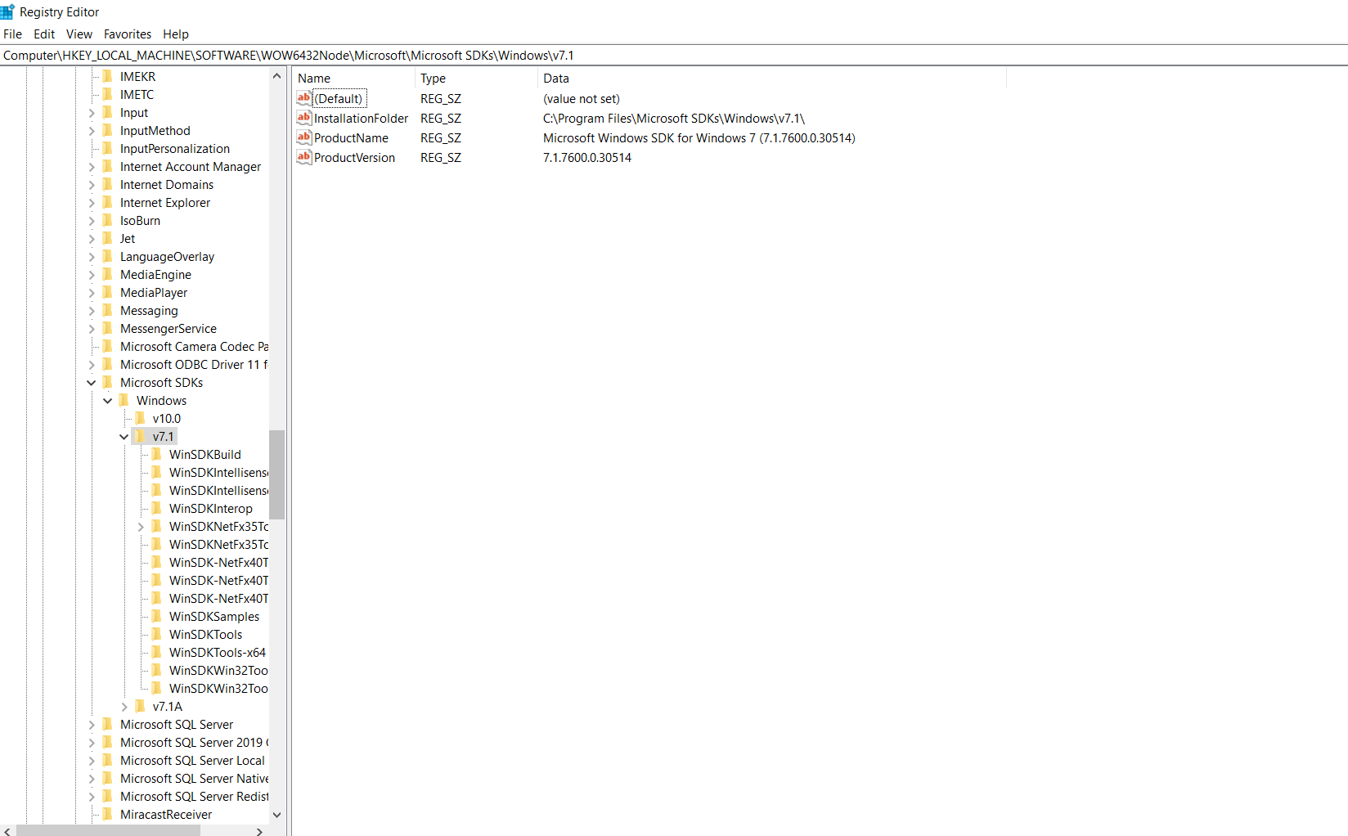Click the tree vertical scrollbar thumb
The height and width of the screenshot is (836, 1348).
(x=276, y=474)
